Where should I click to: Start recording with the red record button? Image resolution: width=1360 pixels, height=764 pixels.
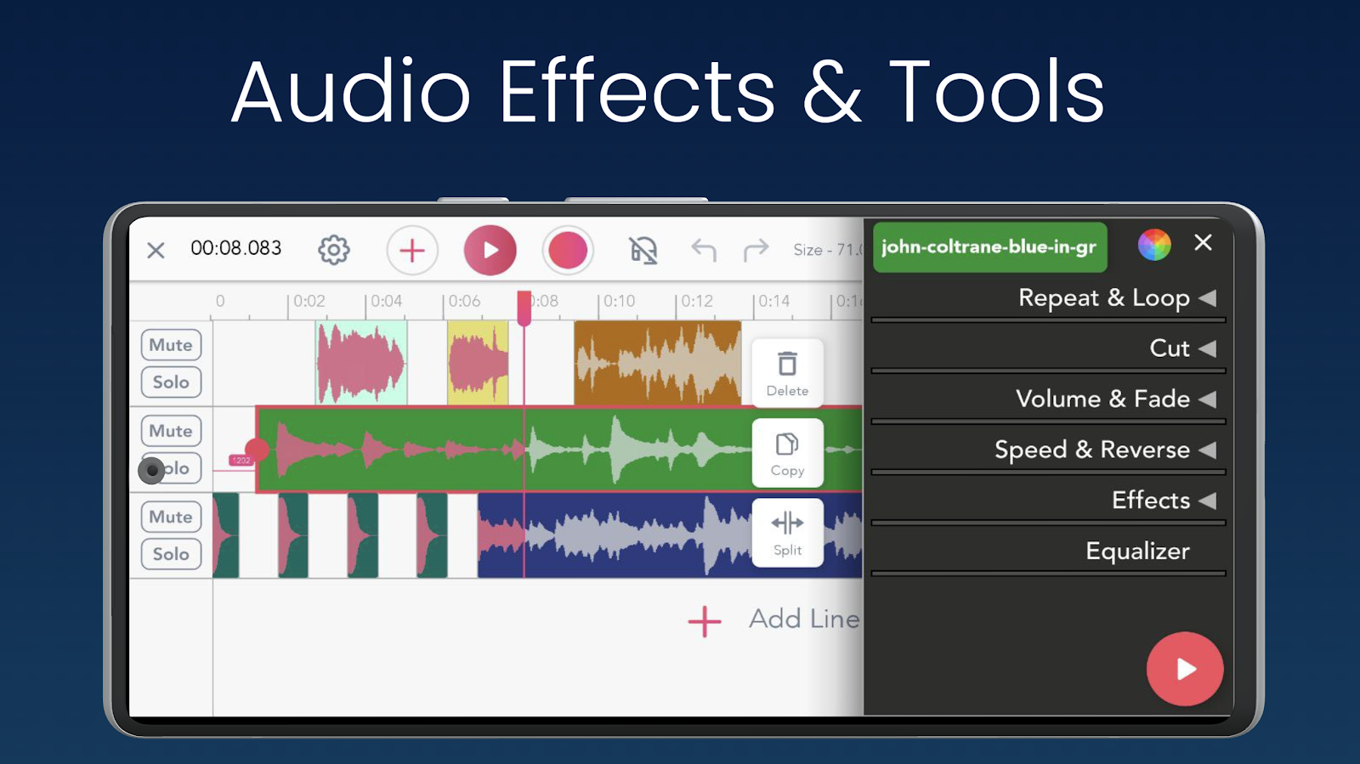pos(568,251)
